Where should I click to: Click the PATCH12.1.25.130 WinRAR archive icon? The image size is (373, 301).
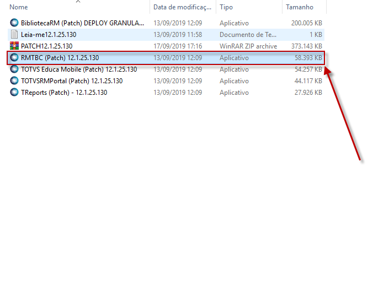point(14,46)
